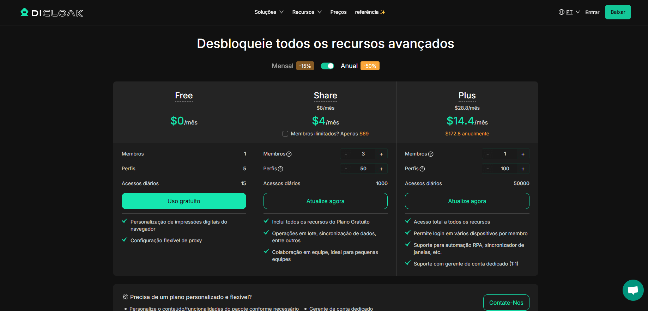This screenshot has height=311, width=648.
Task: Toggle the Mensal/Anual billing switch
Action: coord(327,66)
